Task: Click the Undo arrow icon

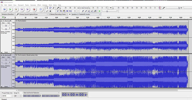Action: click(x=75, y=11)
